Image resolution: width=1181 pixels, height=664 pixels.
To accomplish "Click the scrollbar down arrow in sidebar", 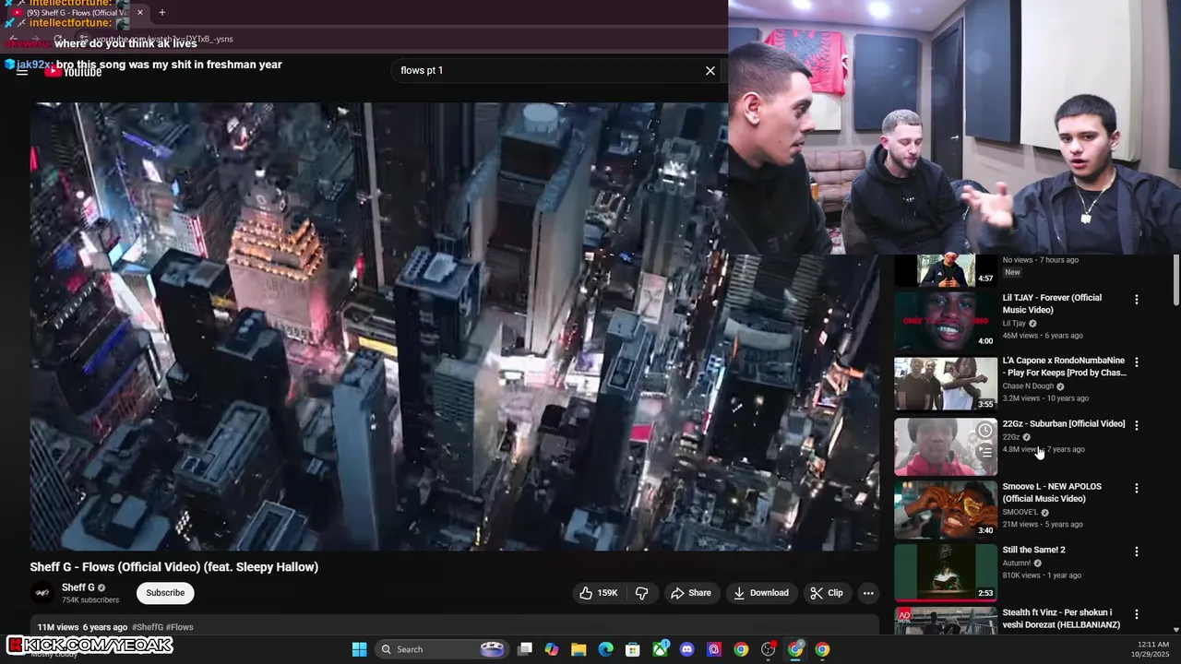I will [x=1175, y=629].
